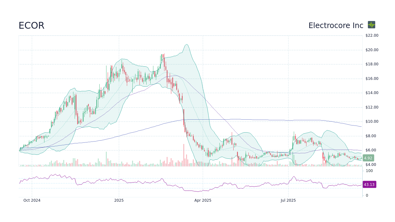Image resolution: width=395 pixels, height=222 pixels.
Task: Click the heartbeat pulse logo icon
Action: 372,25
